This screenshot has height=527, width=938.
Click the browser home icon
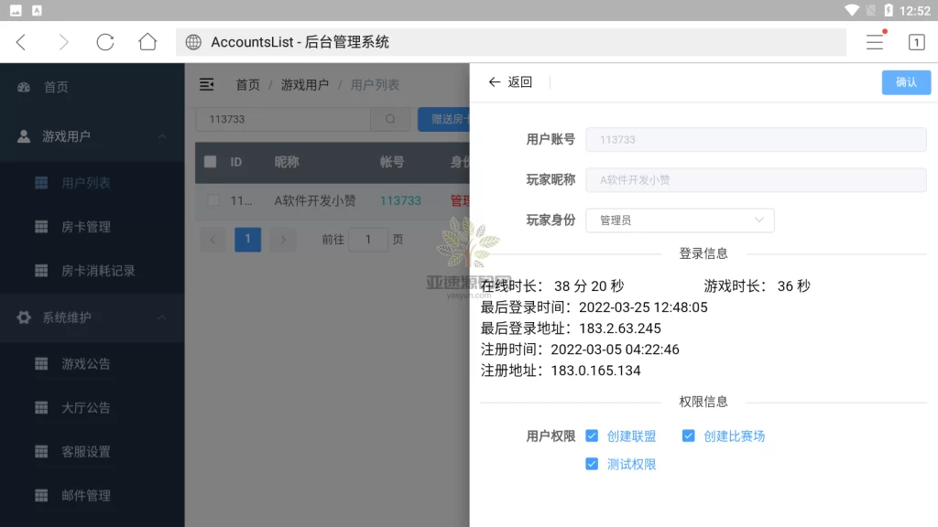tap(147, 41)
